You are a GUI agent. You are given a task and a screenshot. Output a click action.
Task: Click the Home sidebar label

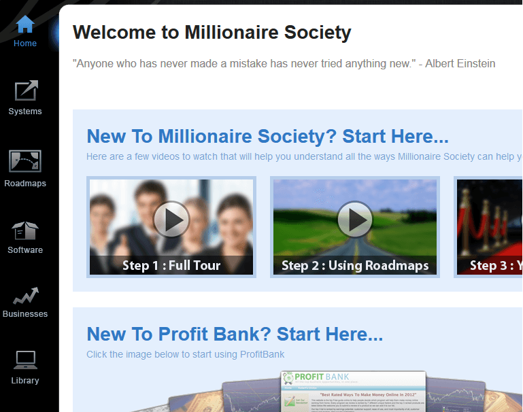tap(25, 44)
